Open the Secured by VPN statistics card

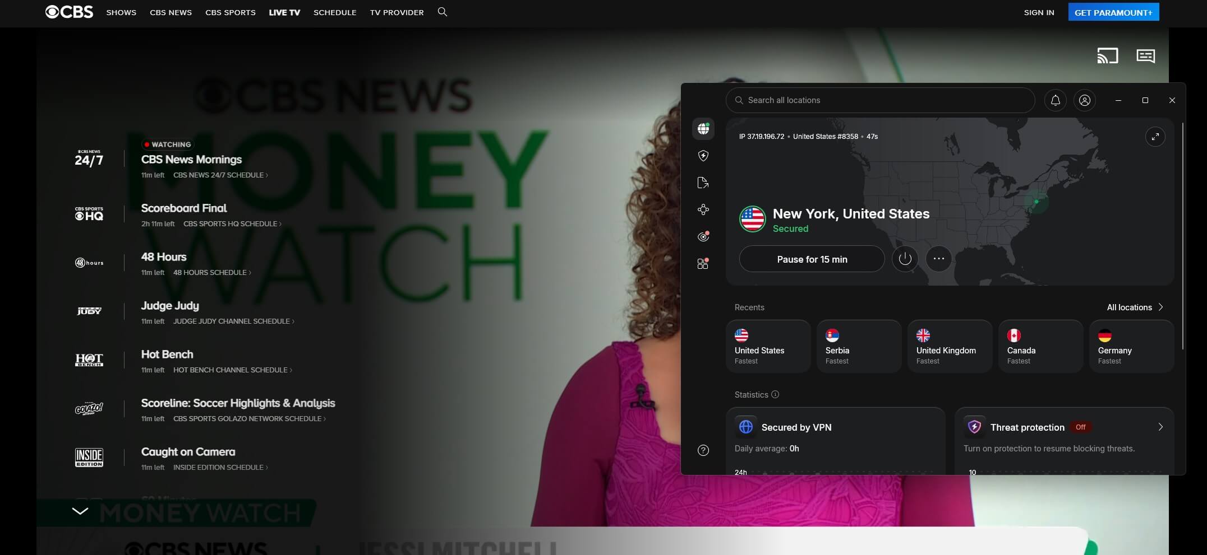(835, 441)
